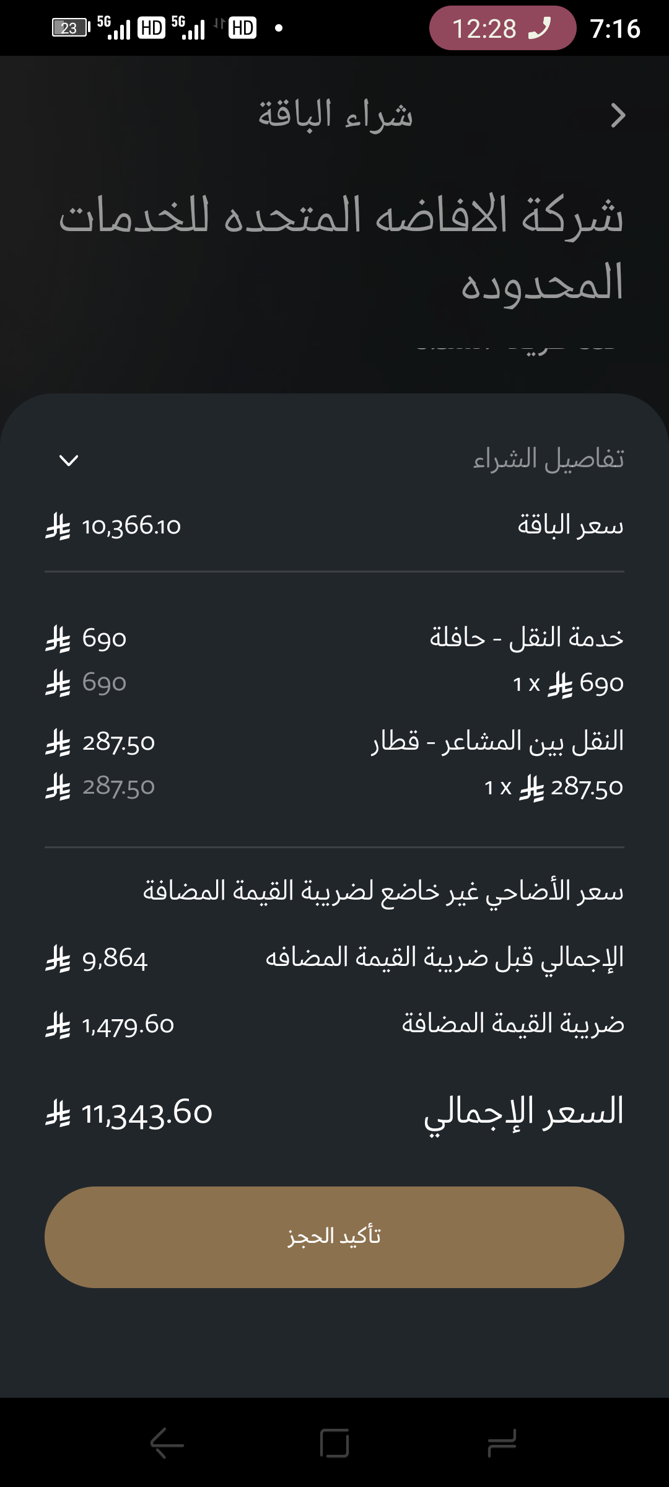
Task: Tap the back chevron in header
Action: [x=618, y=116]
